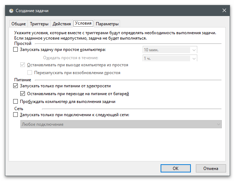The image size is (235, 181).
Task: Open the Триггеры tab
Action: 39,24
